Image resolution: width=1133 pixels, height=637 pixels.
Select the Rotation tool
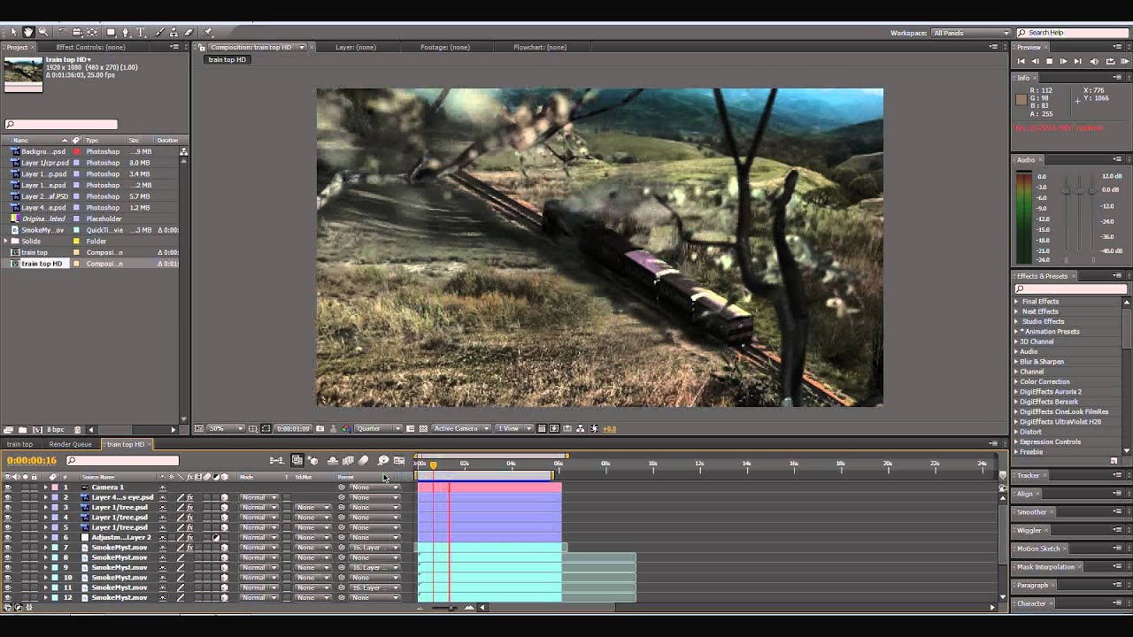pos(62,32)
